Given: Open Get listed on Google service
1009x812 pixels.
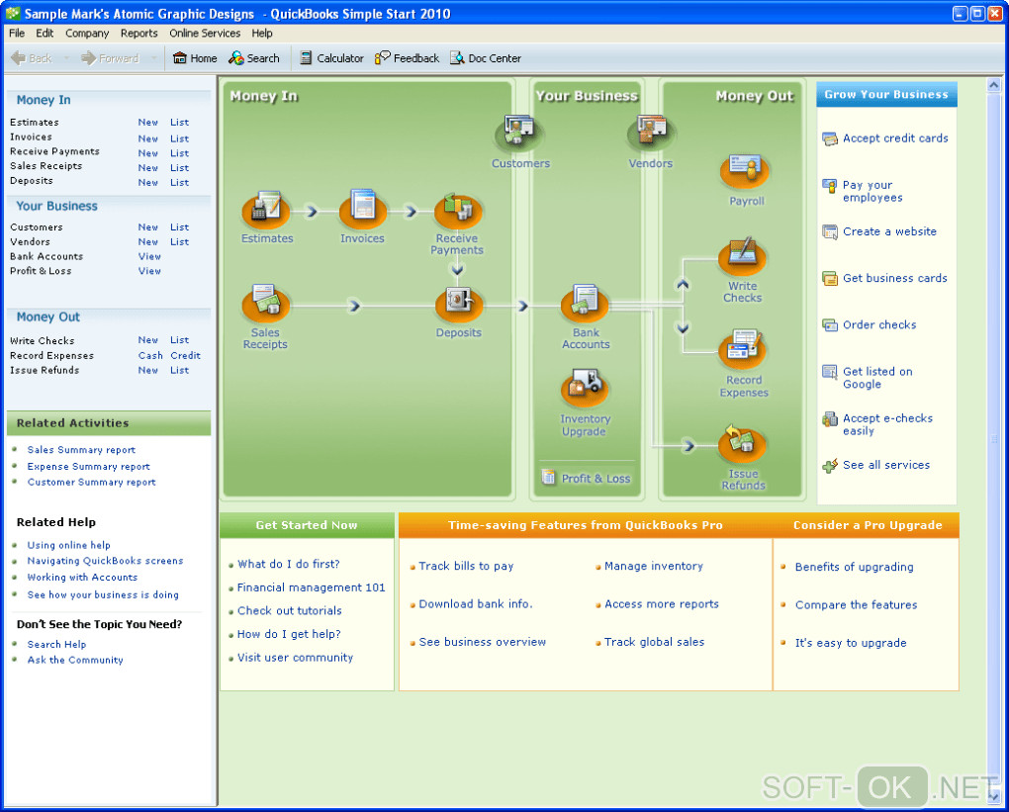Looking at the screenshot, I should point(868,378).
